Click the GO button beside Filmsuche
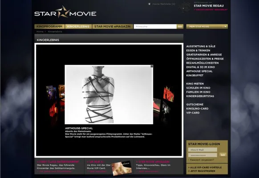Image resolution: width=259 pixels, height=178 pixels. 180,27
